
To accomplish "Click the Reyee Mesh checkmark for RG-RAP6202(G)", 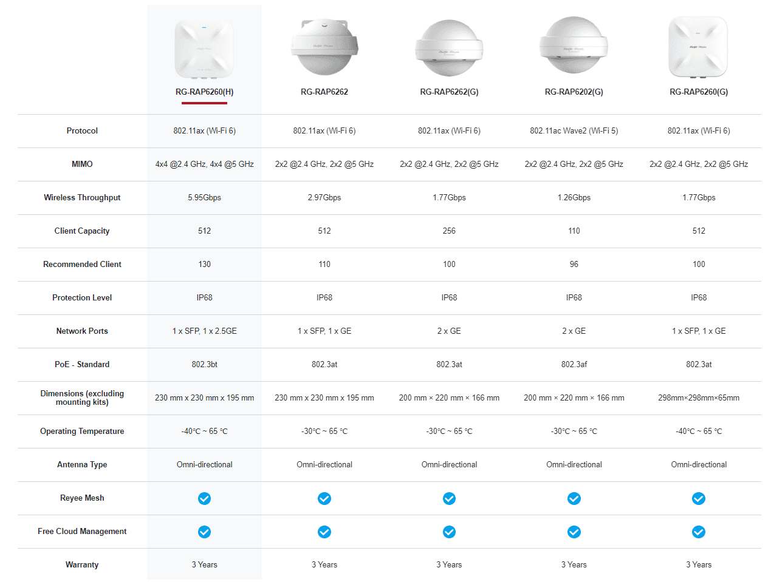I will 574,498.
